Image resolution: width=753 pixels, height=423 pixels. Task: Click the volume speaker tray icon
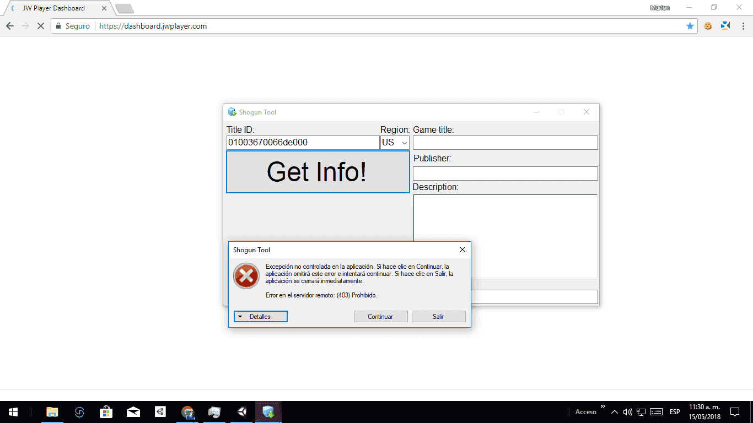click(628, 412)
